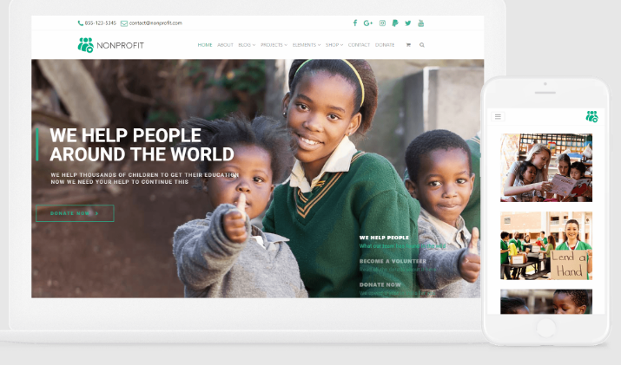
Task: Click the Nonprofit logo in header
Action: click(111, 45)
